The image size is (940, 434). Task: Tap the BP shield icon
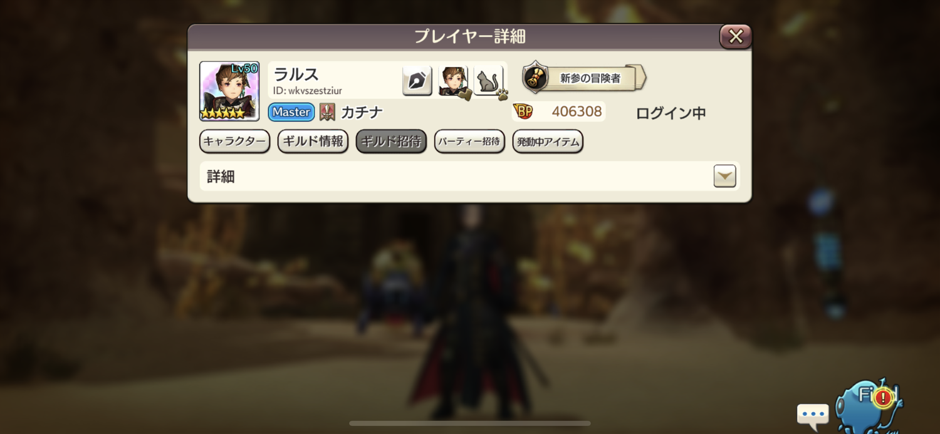coord(523,111)
